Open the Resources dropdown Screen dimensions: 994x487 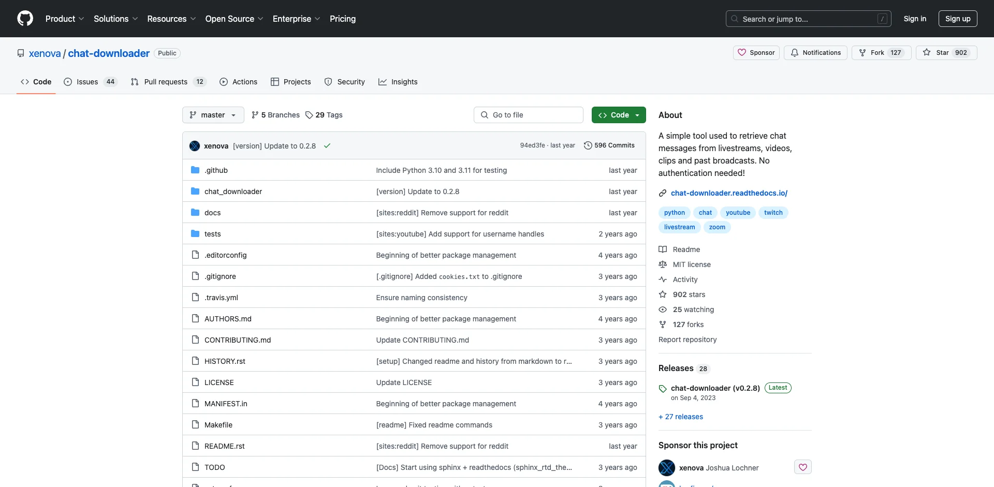coord(171,19)
